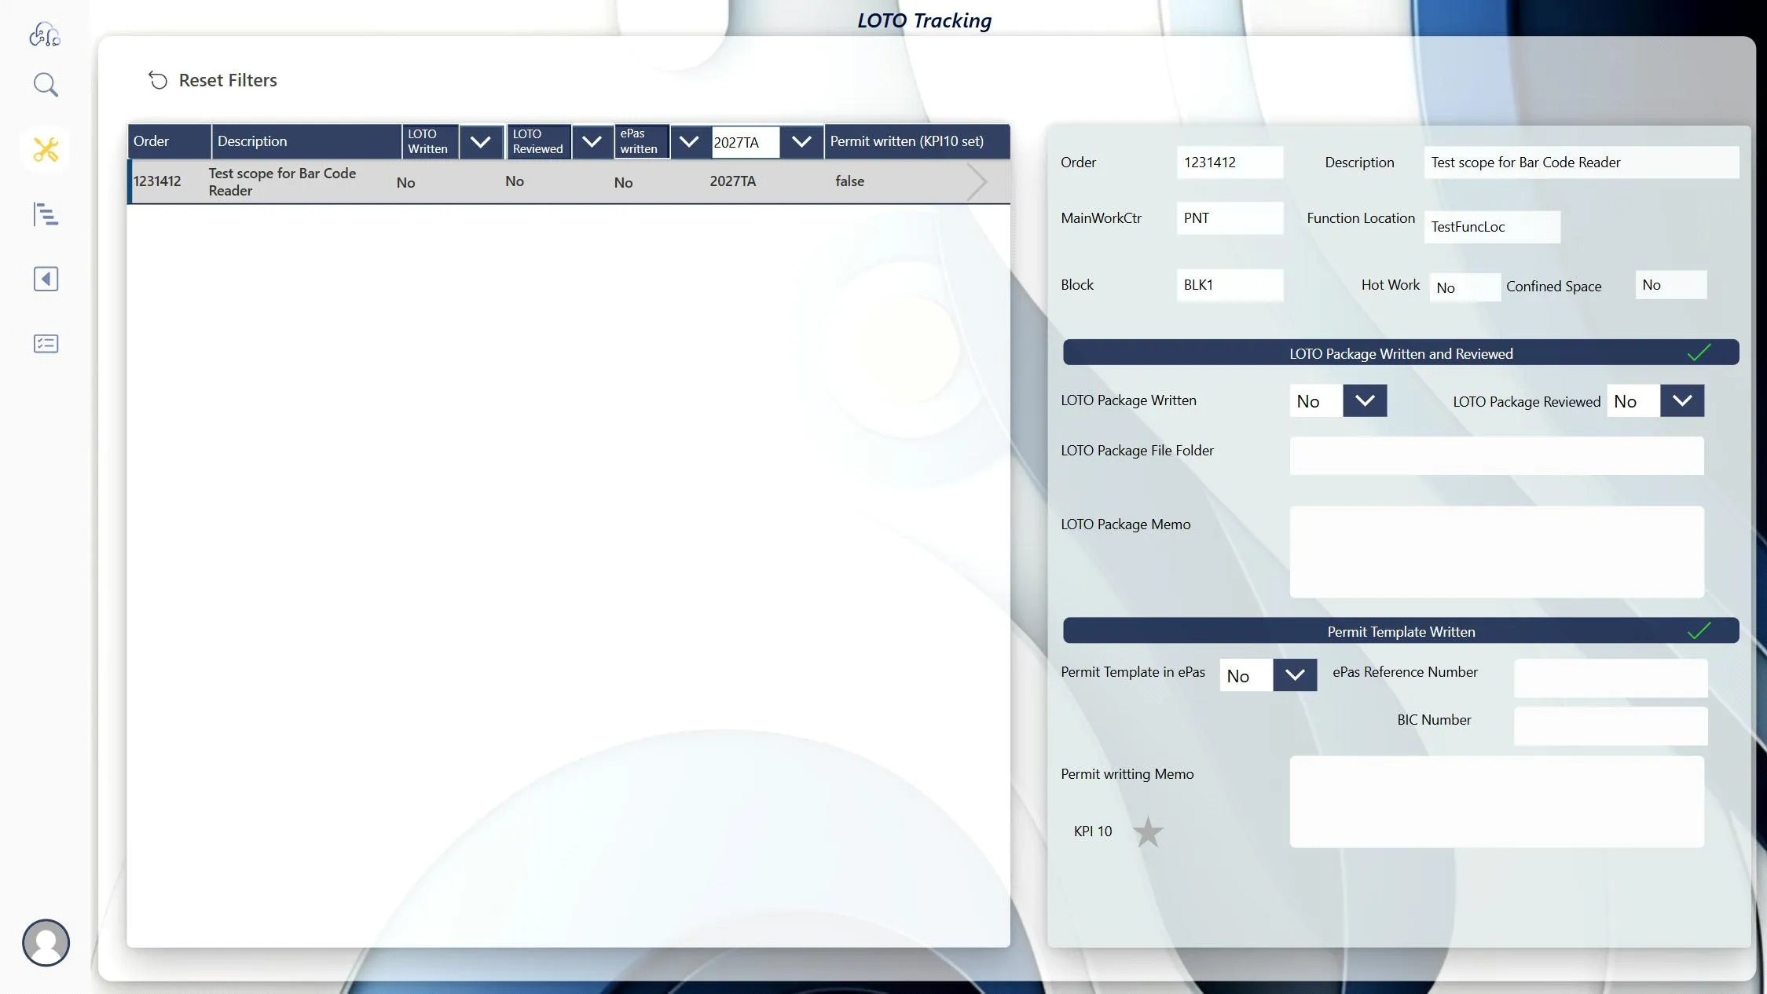Viewport: 1767px width, 994px height.
Task: Click the KPI 10 star icon
Action: pos(1148,831)
